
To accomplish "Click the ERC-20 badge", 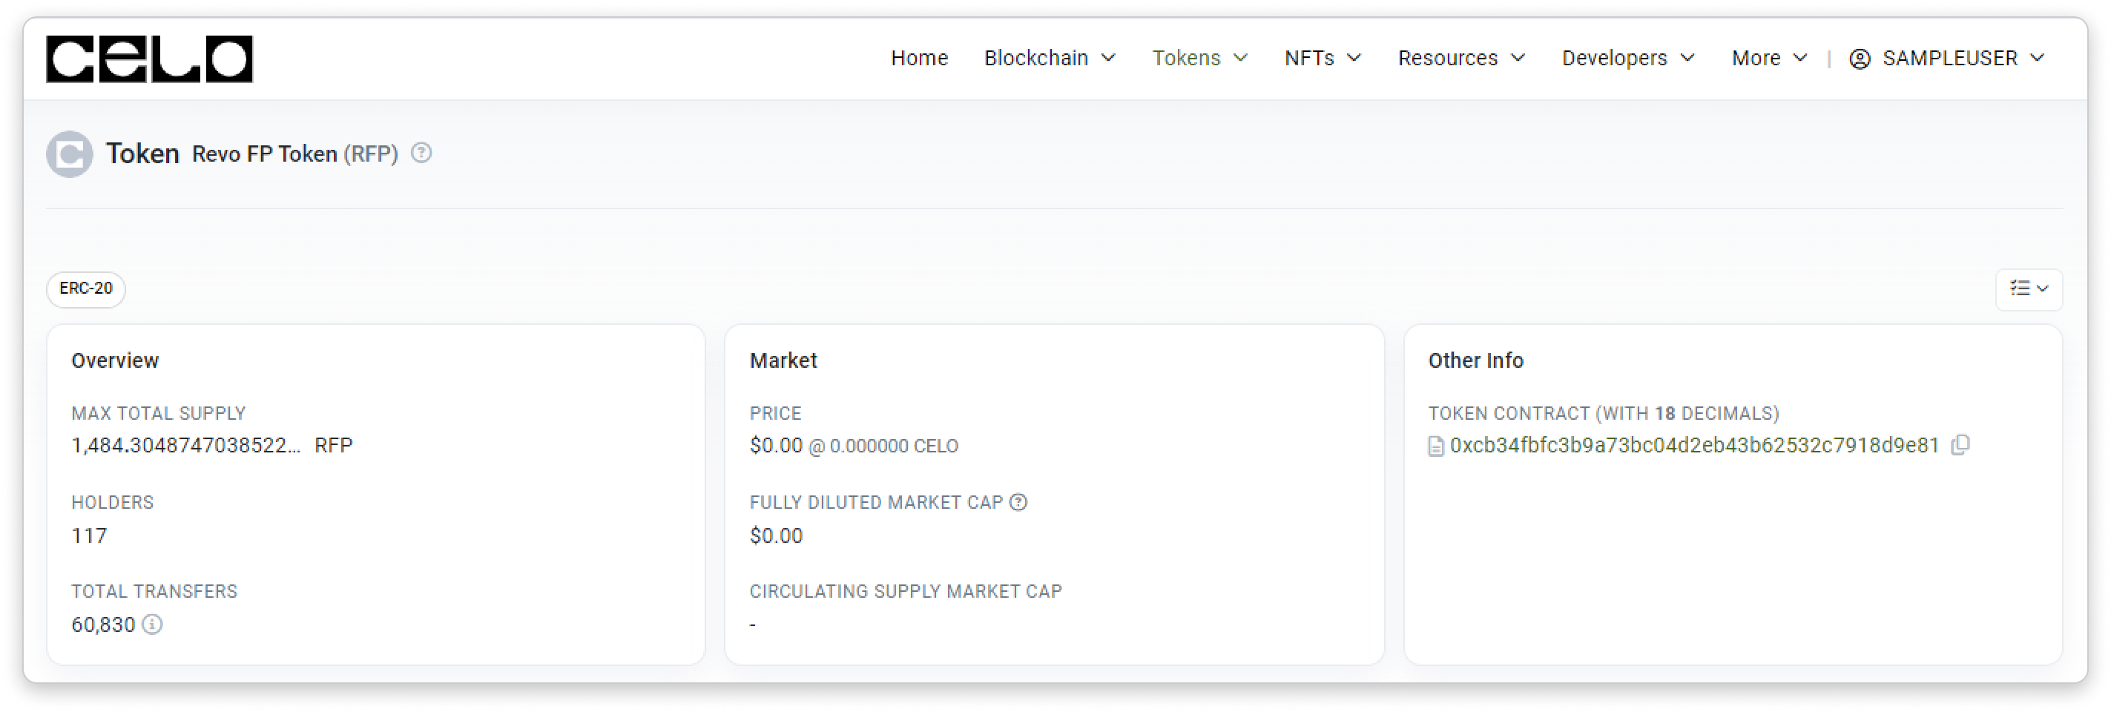I will point(86,289).
